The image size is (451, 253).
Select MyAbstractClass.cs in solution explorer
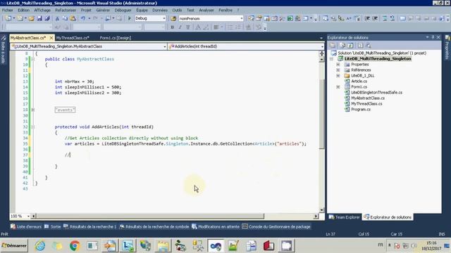[368, 98]
